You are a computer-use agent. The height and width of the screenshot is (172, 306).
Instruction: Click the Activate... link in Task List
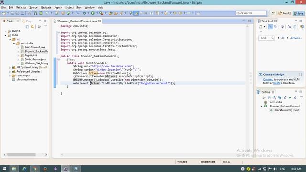[296, 38]
